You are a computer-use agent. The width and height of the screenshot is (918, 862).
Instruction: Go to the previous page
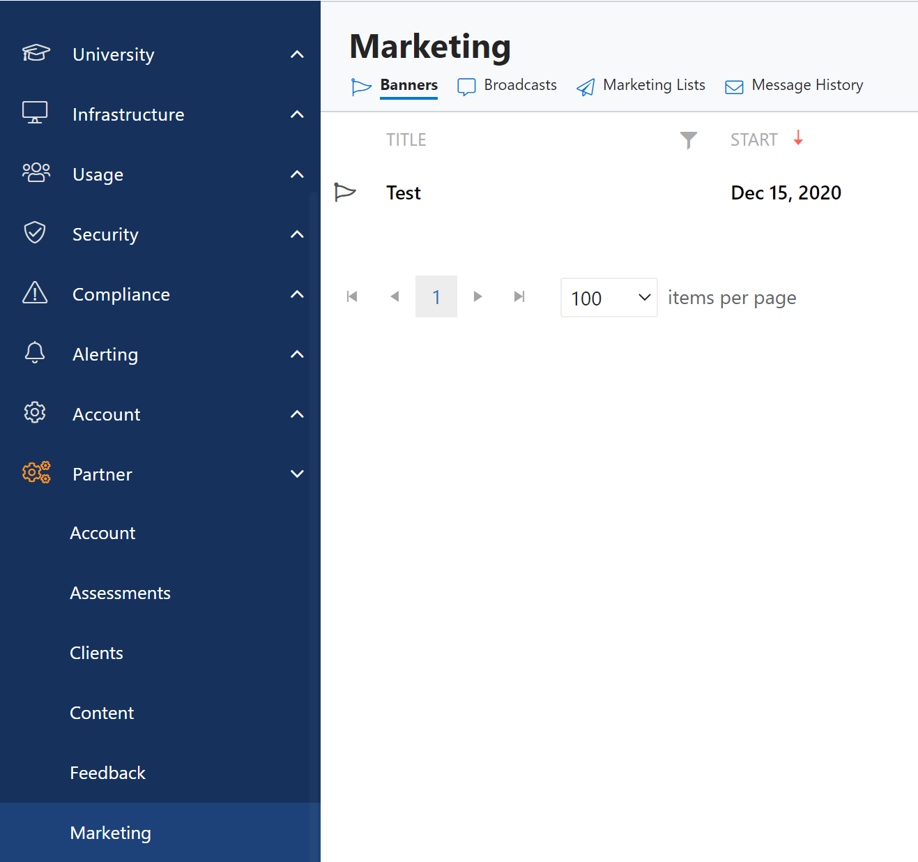point(395,296)
